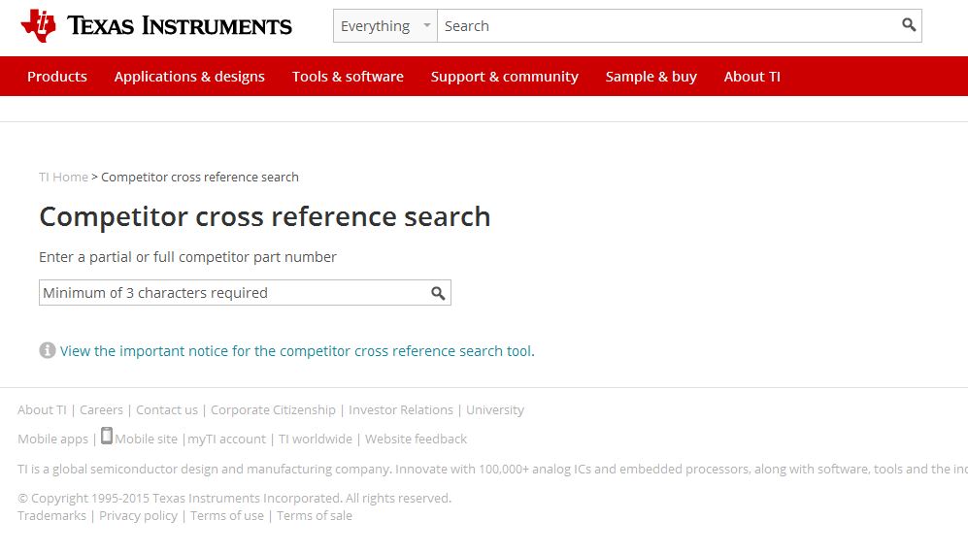The image size is (968, 553).
Task: Open the Mobile apps footer link
Action: pyautogui.click(x=52, y=439)
